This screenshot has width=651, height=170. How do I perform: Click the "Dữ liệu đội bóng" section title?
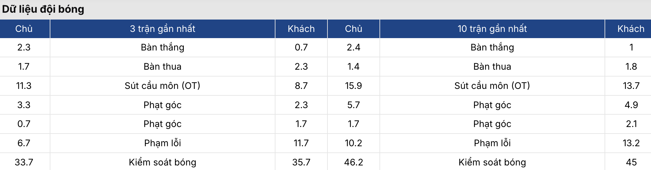click(x=43, y=9)
